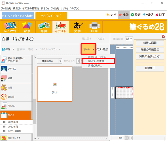
Task: Select the うら(レイアウト) tab
Action: pyautogui.click(x=51, y=16)
